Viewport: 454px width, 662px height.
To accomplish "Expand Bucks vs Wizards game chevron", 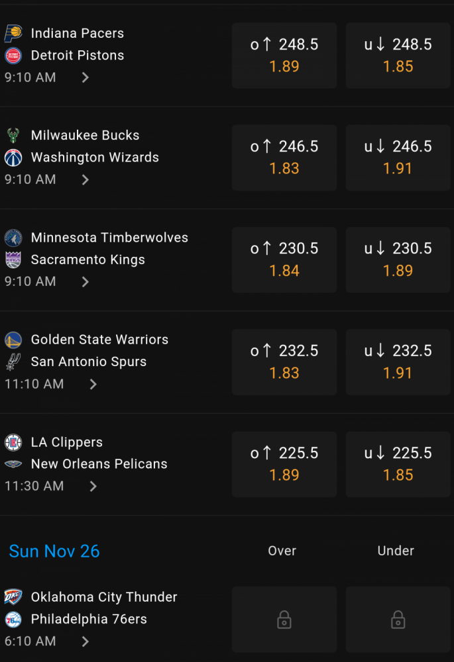I will pos(85,179).
